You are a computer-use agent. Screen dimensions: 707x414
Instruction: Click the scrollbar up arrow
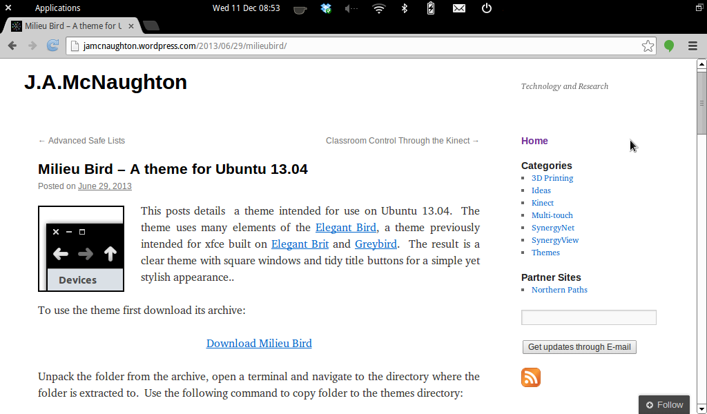(701, 65)
